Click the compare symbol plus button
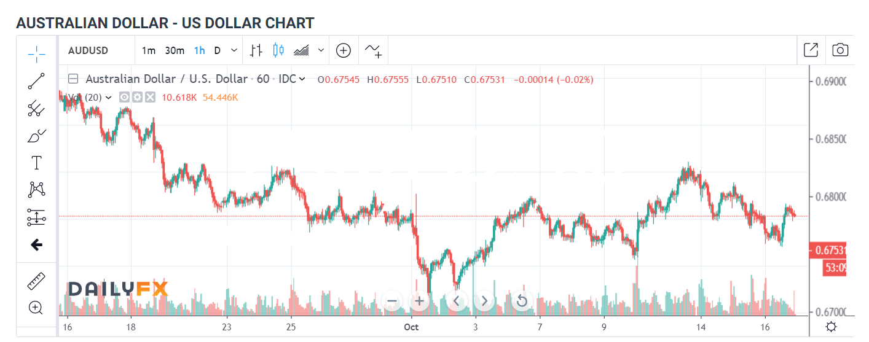The image size is (869, 342). click(x=344, y=50)
